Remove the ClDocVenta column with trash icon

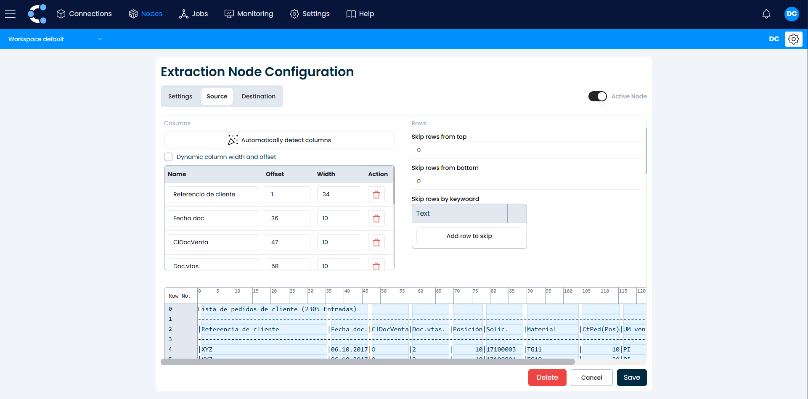pos(376,243)
